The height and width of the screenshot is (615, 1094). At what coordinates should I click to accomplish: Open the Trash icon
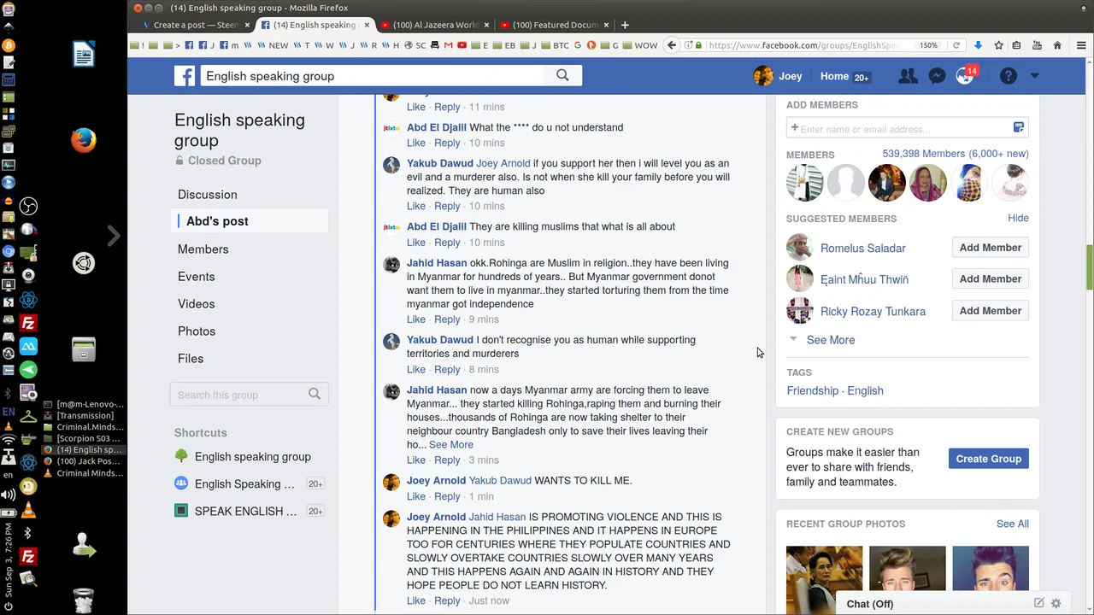coord(84,600)
